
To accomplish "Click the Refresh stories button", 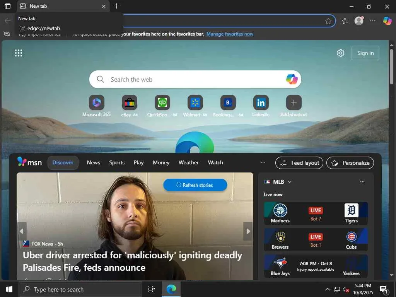I will point(195,185).
